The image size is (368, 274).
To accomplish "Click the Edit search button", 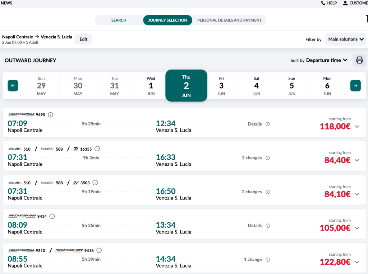I will (83, 39).
